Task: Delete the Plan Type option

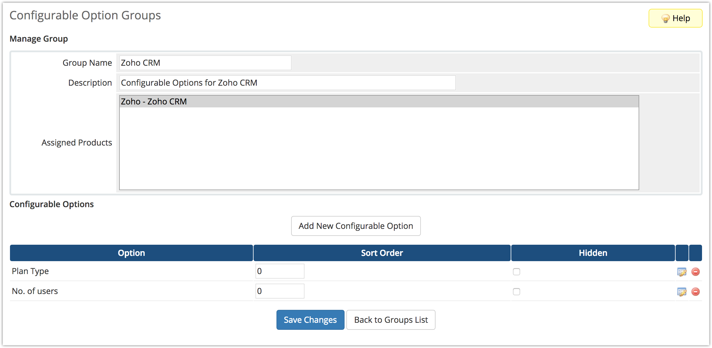Action: coord(696,272)
